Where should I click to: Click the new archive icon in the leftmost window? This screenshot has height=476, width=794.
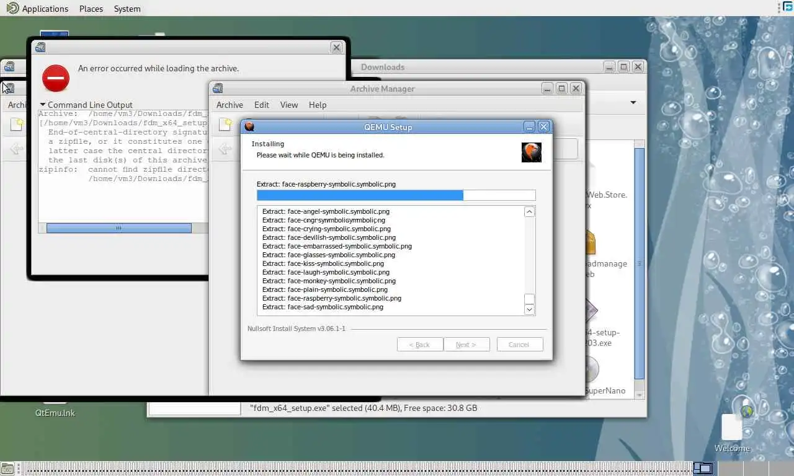(17, 125)
